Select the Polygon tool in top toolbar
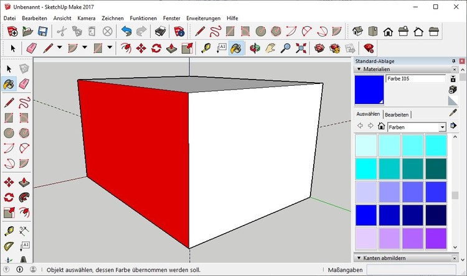 click(276, 31)
